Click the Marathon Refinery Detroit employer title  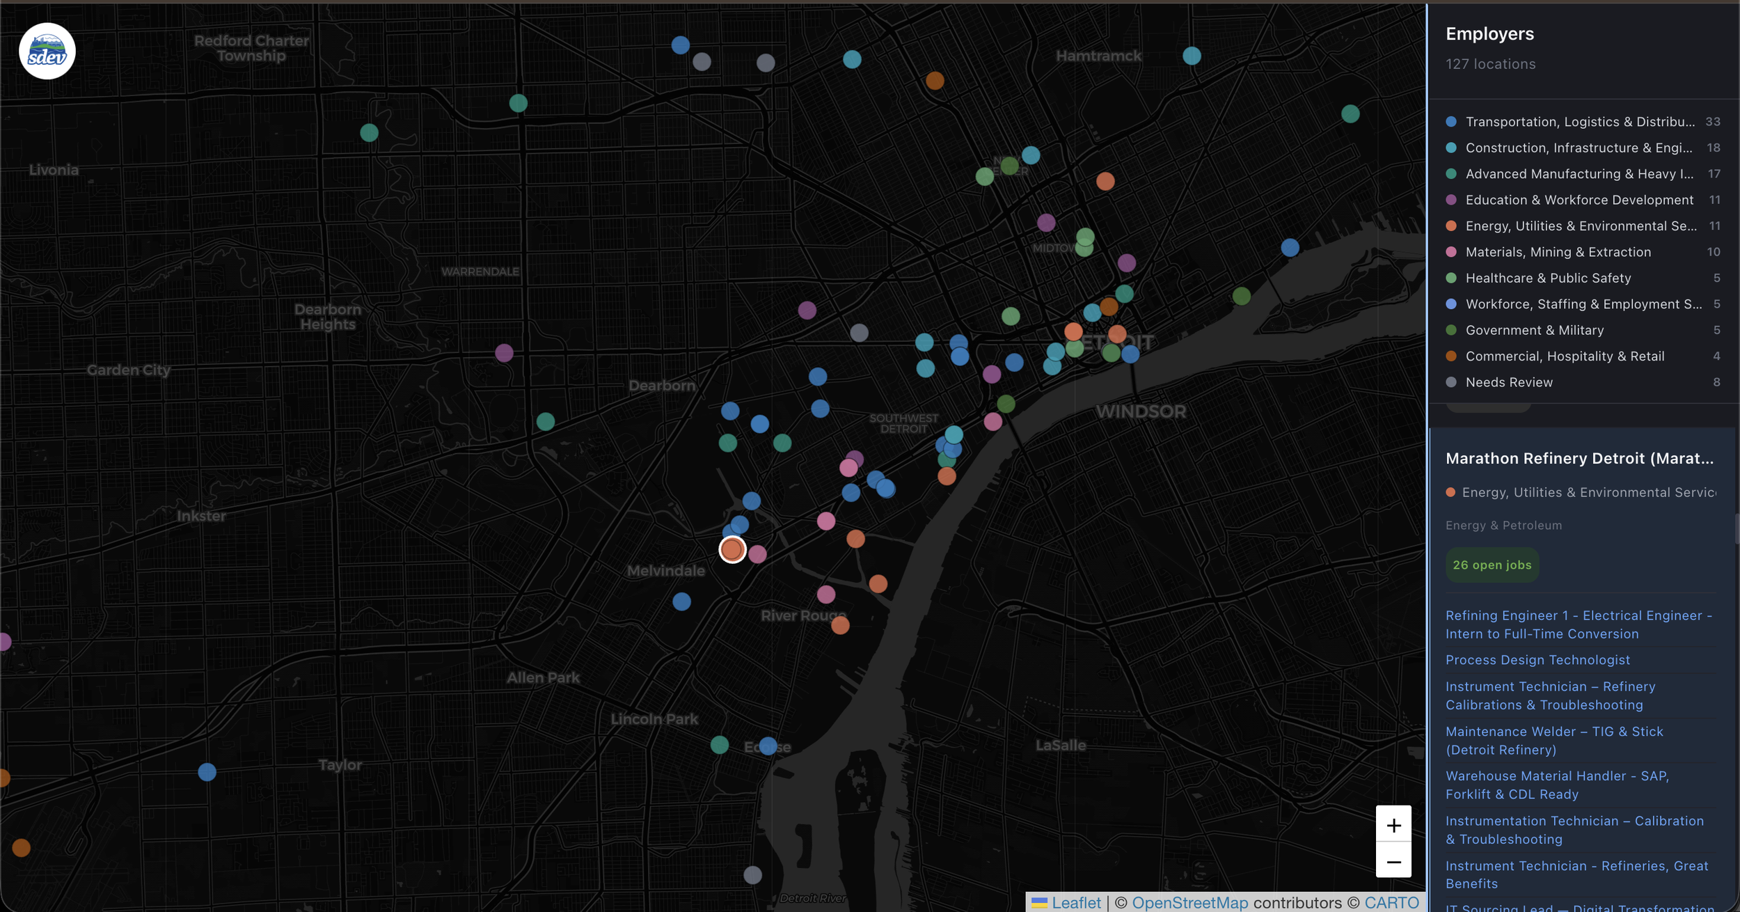(1579, 459)
